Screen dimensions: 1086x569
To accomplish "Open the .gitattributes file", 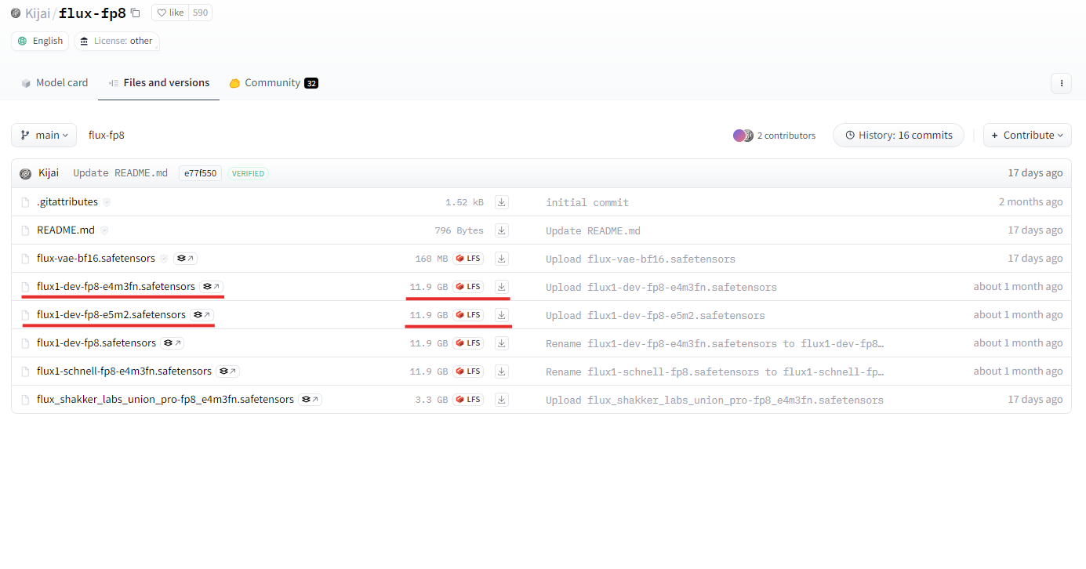I will tap(67, 202).
